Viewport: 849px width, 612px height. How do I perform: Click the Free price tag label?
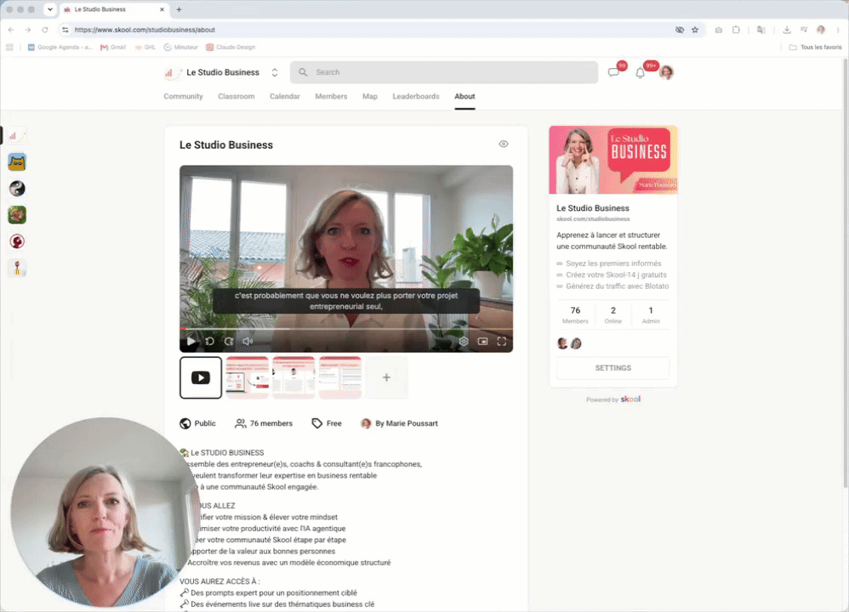point(327,423)
